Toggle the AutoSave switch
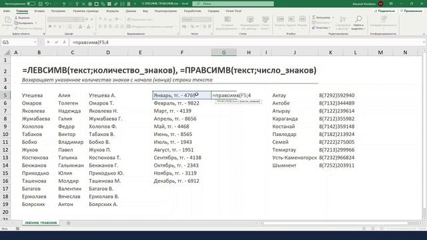The height and width of the screenshot is (240, 427). coord(31,4)
